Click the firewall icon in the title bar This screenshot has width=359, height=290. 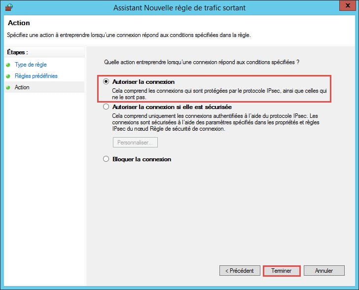[x=8, y=8]
